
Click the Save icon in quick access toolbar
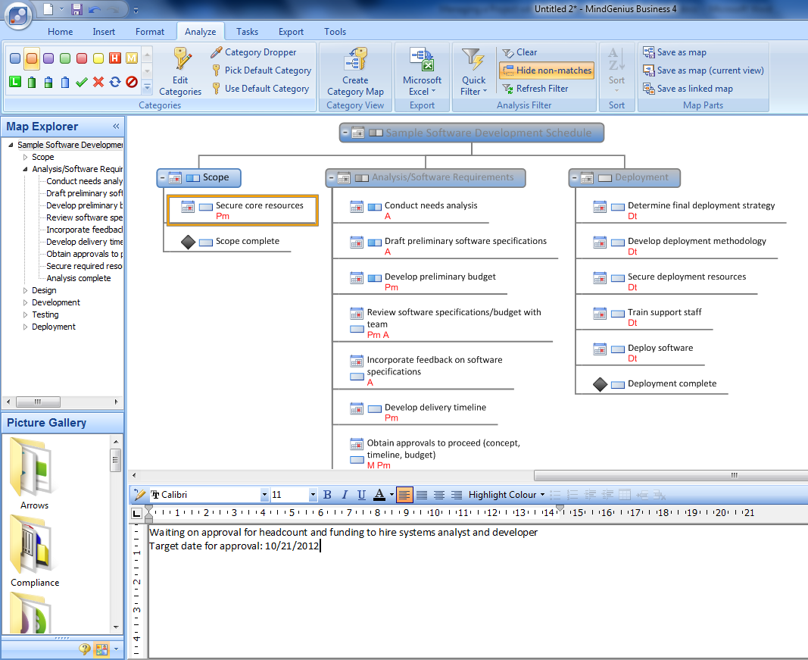[x=76, y=9]
